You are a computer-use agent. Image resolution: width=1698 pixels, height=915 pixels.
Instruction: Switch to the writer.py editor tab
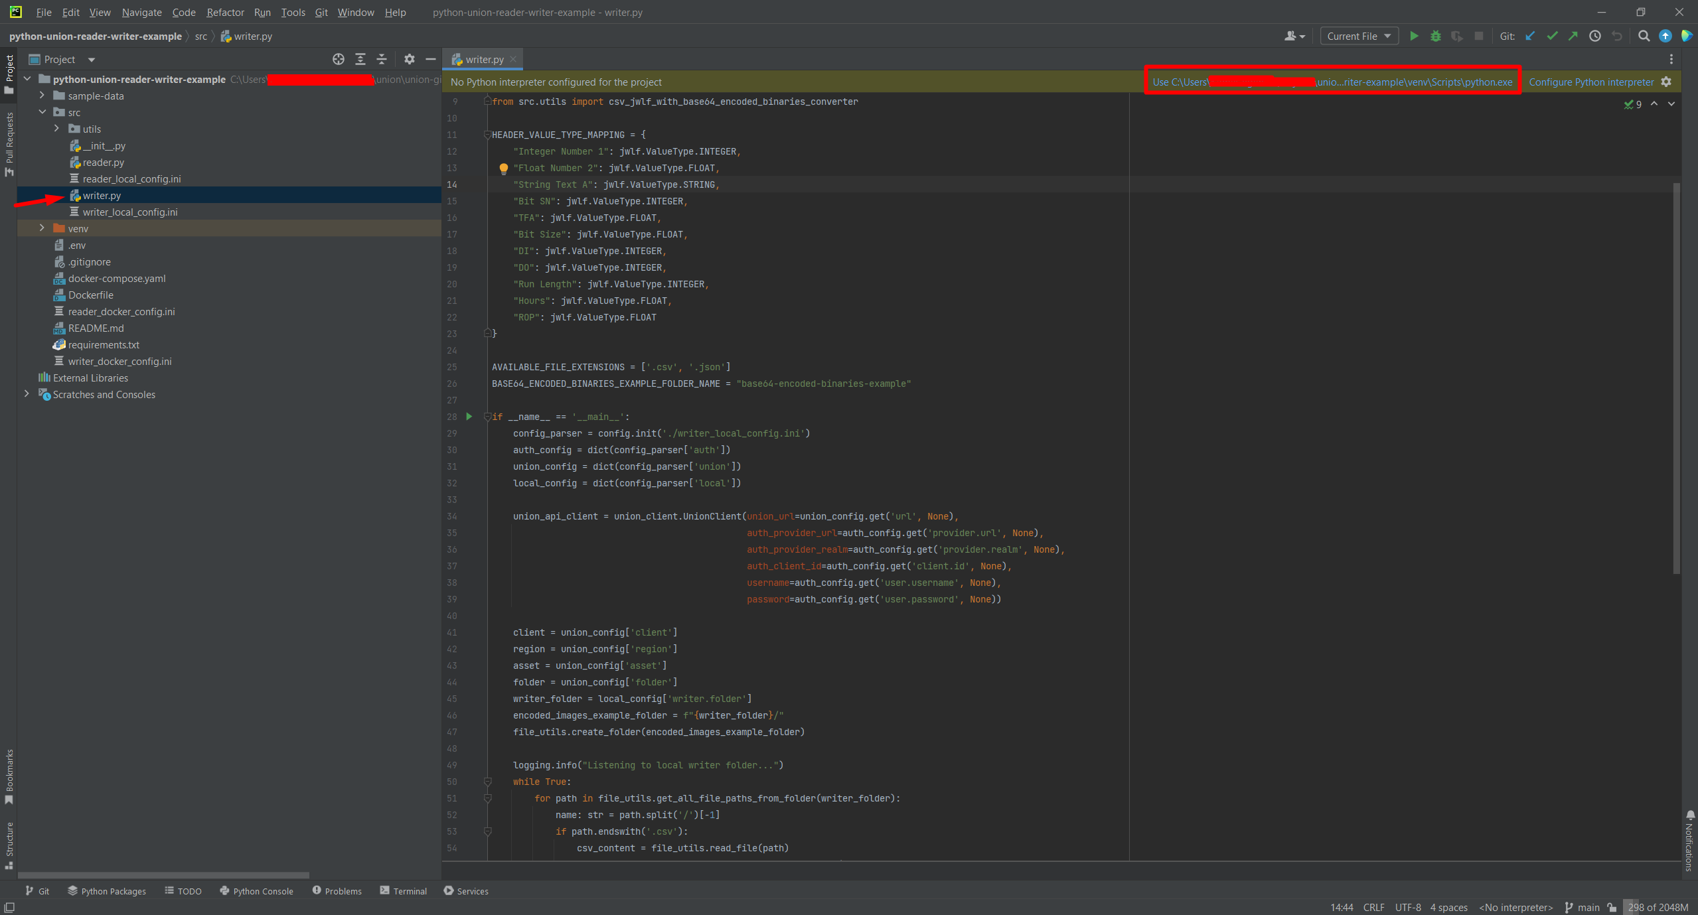coord(483,59)
